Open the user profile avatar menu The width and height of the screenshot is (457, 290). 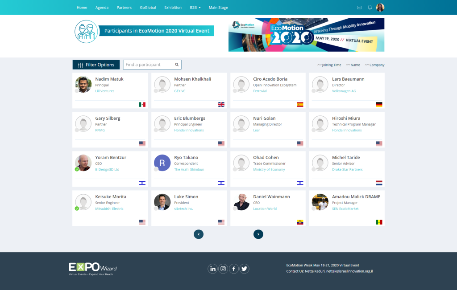[380, 8]
